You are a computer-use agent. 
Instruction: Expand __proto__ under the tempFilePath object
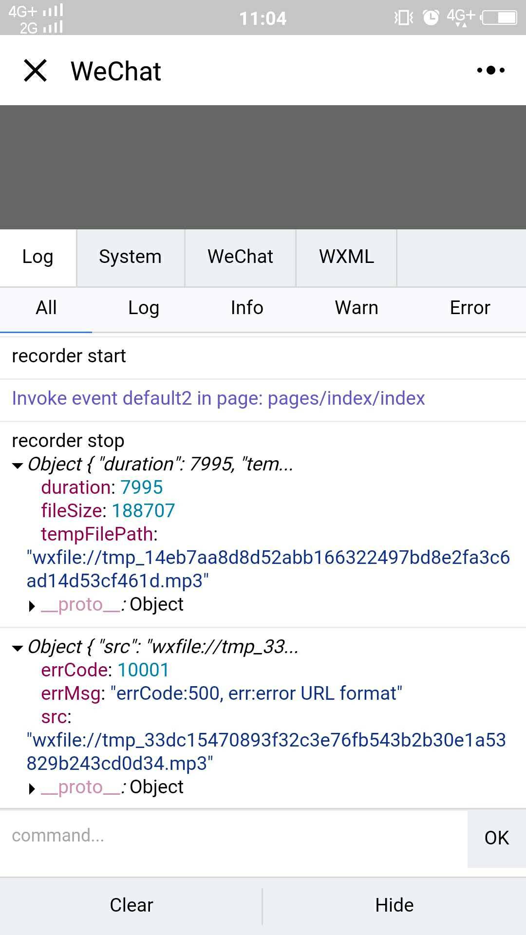coord(32,606)
